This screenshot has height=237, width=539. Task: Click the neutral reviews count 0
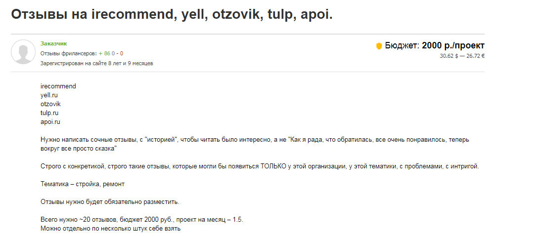tap(113, 53)
